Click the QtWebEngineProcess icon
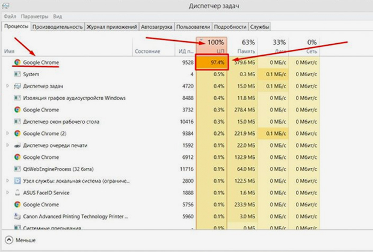 coord(17,169)
